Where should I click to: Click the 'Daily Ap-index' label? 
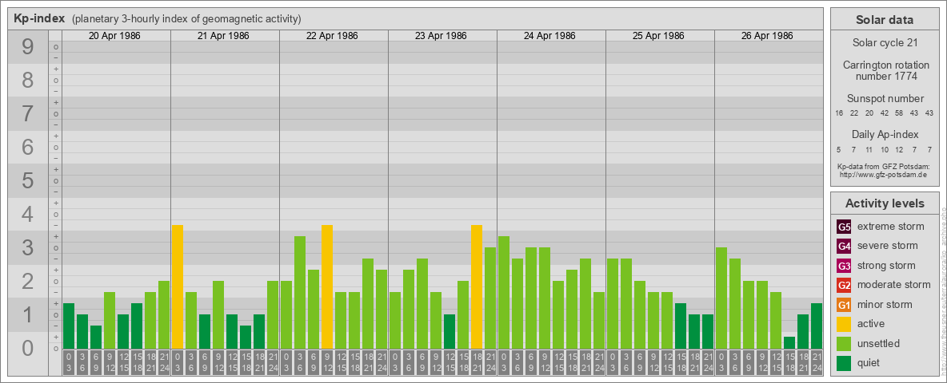click(885, 134)
